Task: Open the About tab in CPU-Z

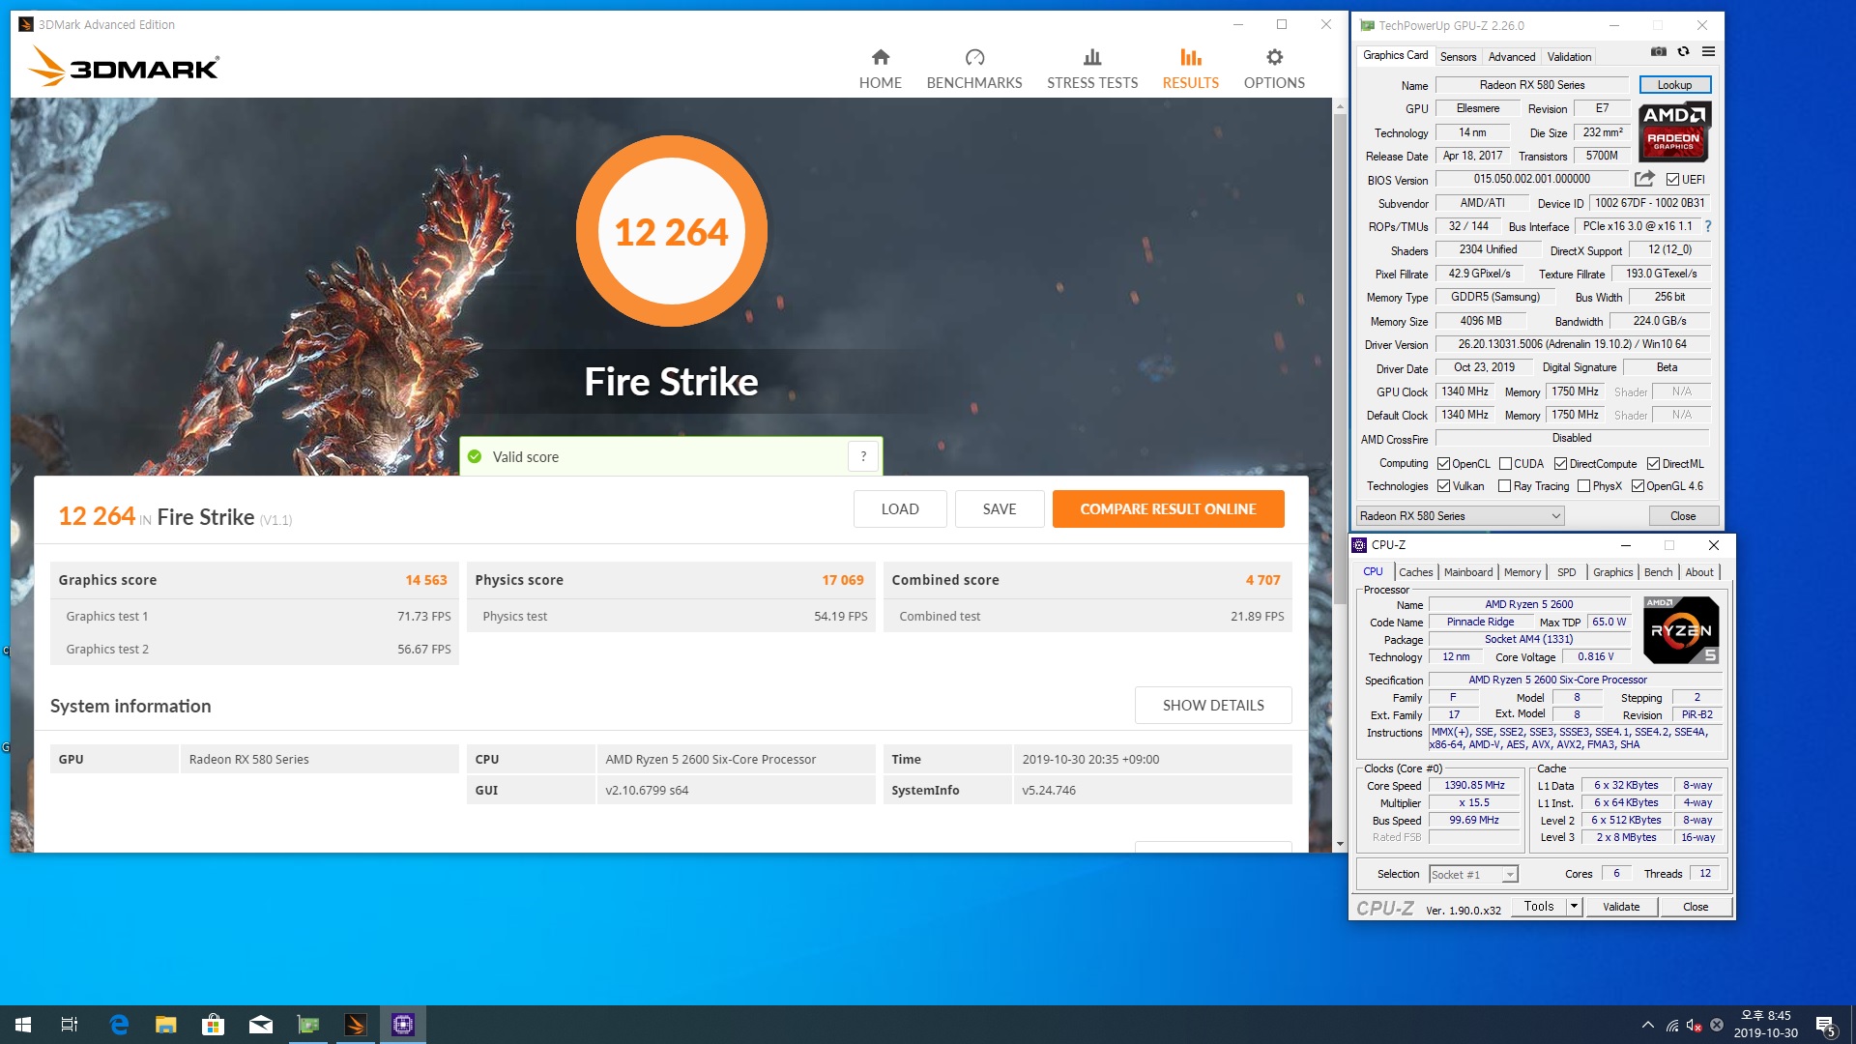Action: [x=1698, y=572]
